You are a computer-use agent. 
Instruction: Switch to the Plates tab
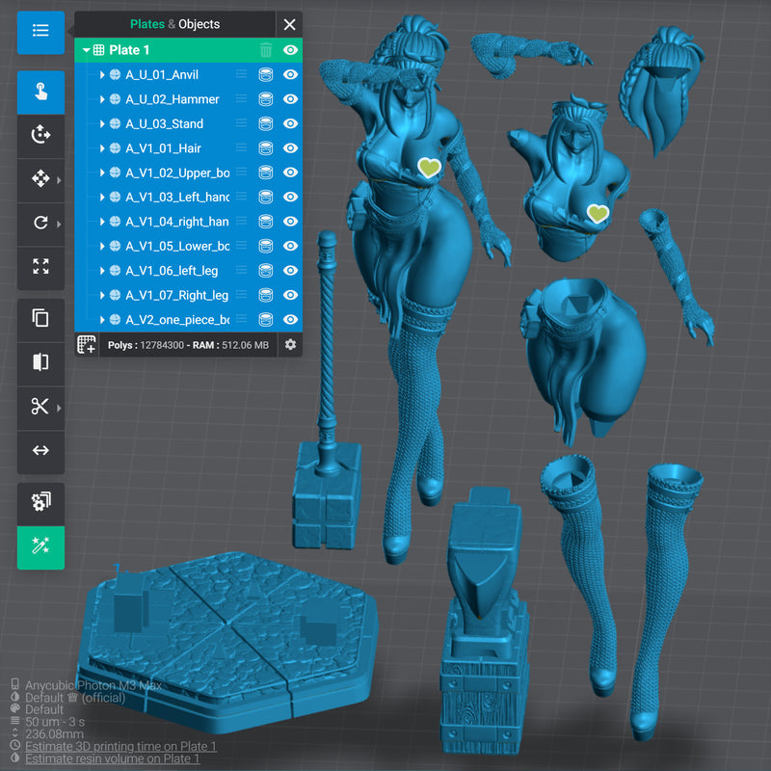[147, 24]
